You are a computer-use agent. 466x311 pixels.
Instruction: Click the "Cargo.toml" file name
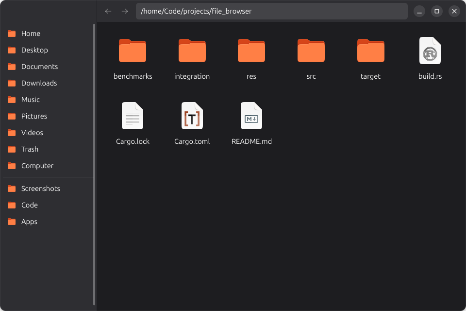pos(192,142)
